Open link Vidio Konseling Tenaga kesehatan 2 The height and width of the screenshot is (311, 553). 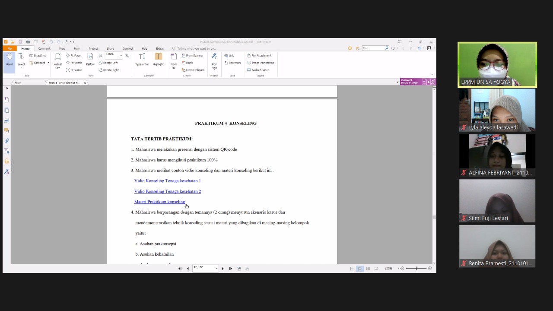tap(168, 191)
